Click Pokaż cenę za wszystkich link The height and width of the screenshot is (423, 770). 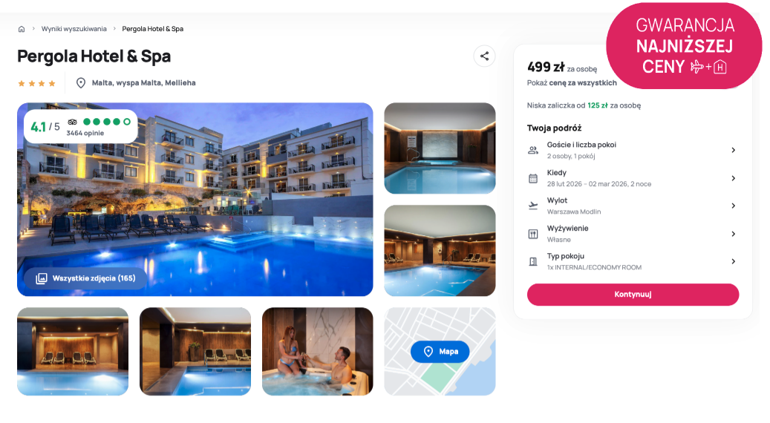point(572,83)
